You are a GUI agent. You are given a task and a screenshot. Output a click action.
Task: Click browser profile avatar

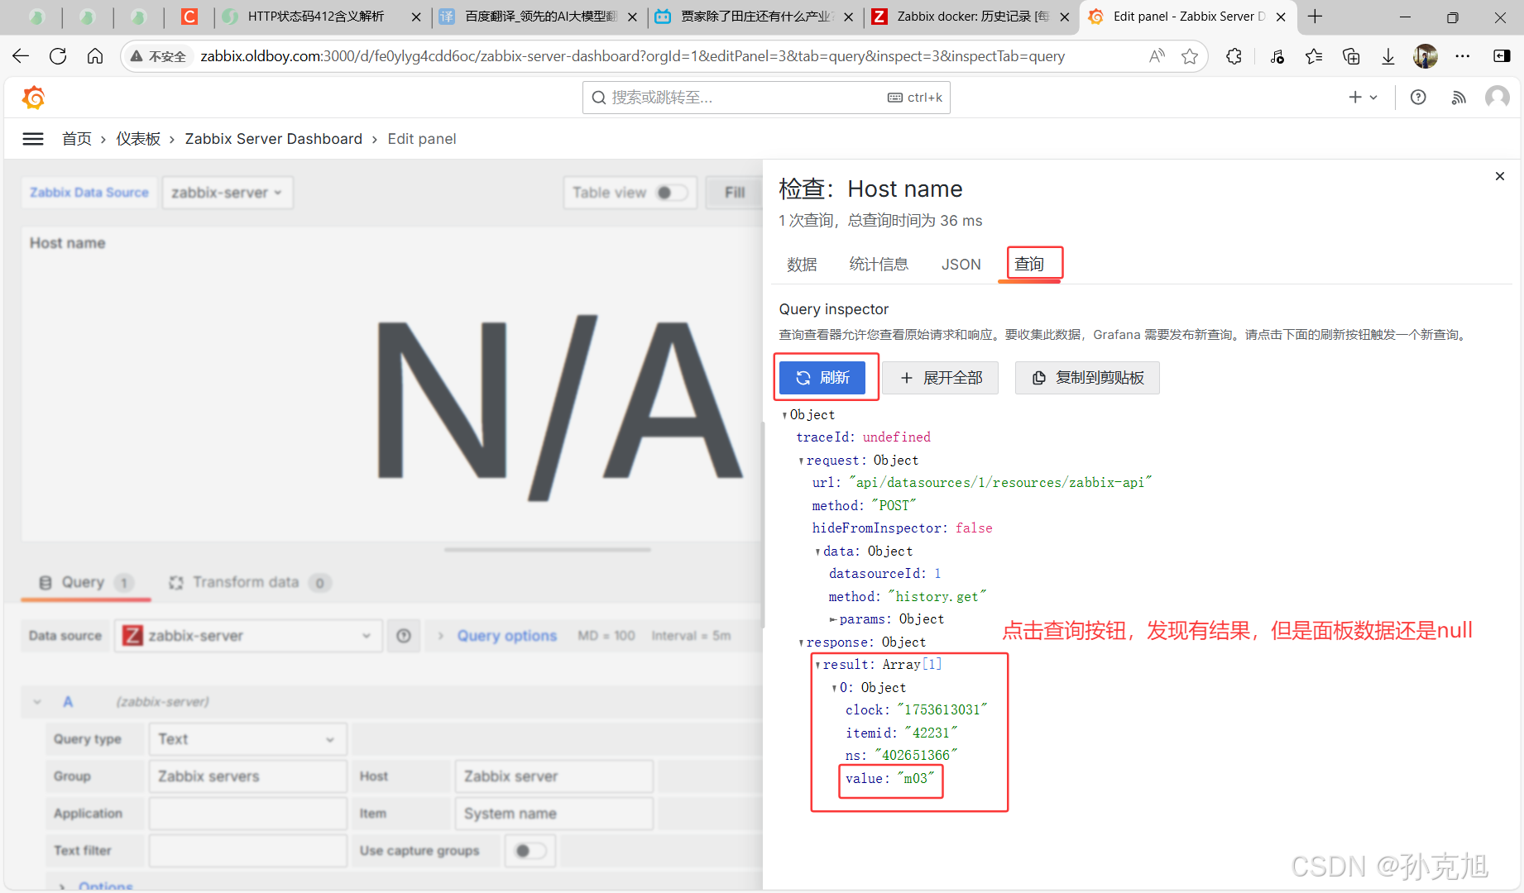[1426, 56]
